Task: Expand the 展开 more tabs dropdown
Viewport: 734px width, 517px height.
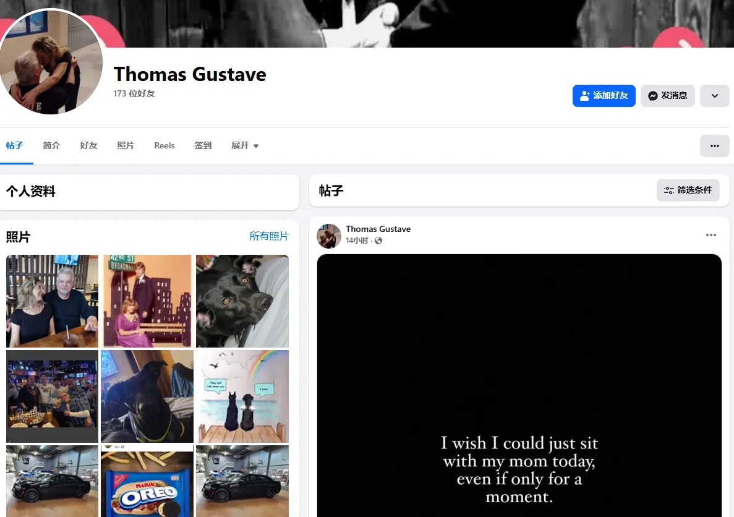Action: [x=245, y=146]
